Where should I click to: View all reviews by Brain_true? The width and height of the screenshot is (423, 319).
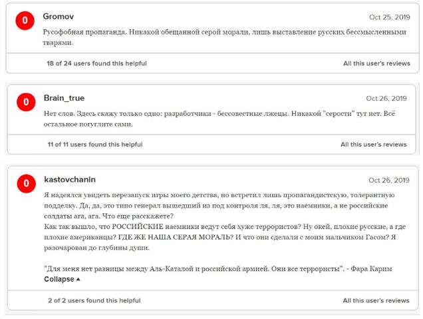pyautogui.click(x=373, y=144)
